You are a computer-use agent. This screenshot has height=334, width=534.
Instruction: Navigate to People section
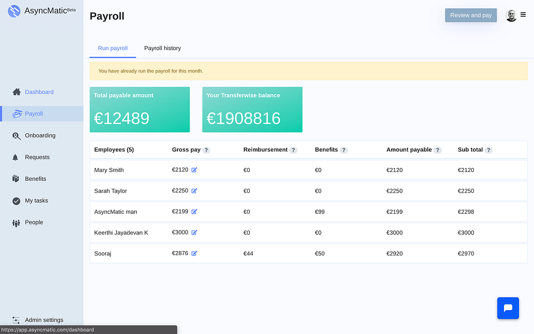34,222
